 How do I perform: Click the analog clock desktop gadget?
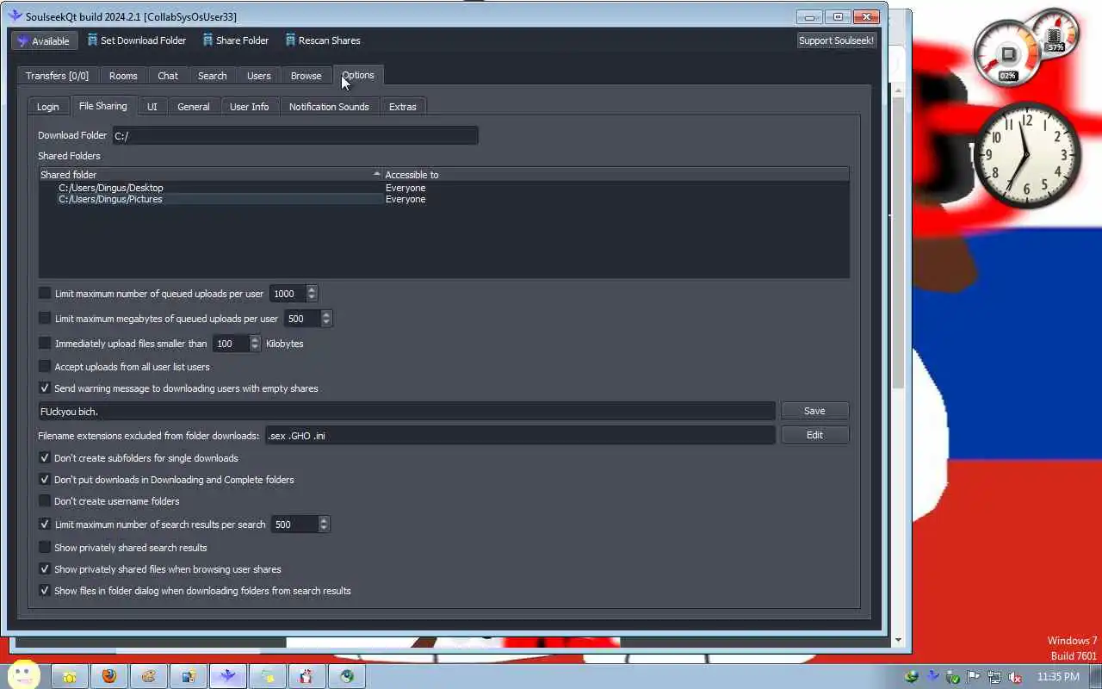(x=1026, y=156)
